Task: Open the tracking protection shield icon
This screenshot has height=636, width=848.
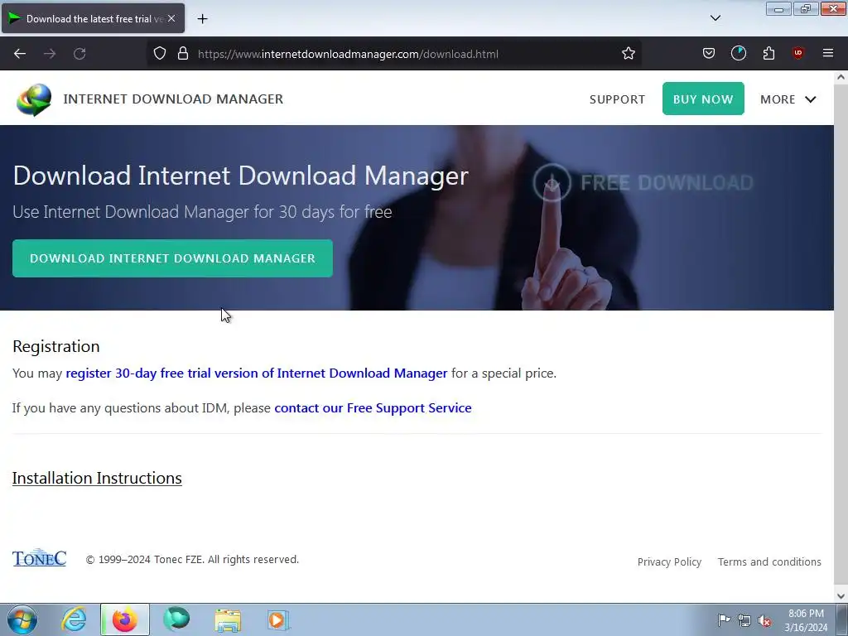Action: tap(160, 54)
